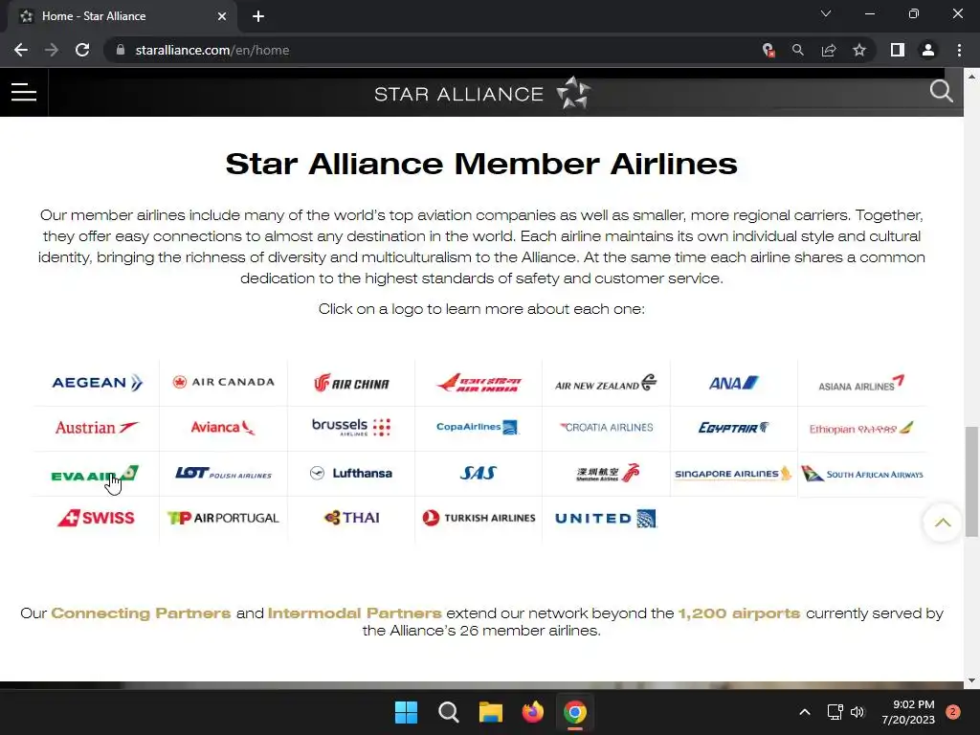
Task: Open the Air New Zealand logo
Action: [606, 383]
